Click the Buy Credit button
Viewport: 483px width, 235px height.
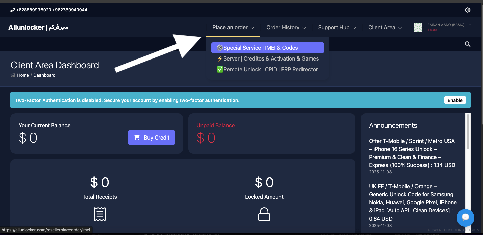[x=151, y=138]
